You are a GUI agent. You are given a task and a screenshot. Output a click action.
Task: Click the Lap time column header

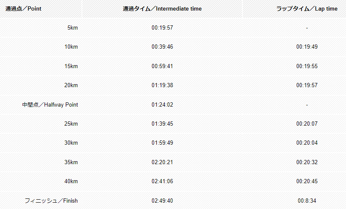pyautogui.click(x=307, y=9)
